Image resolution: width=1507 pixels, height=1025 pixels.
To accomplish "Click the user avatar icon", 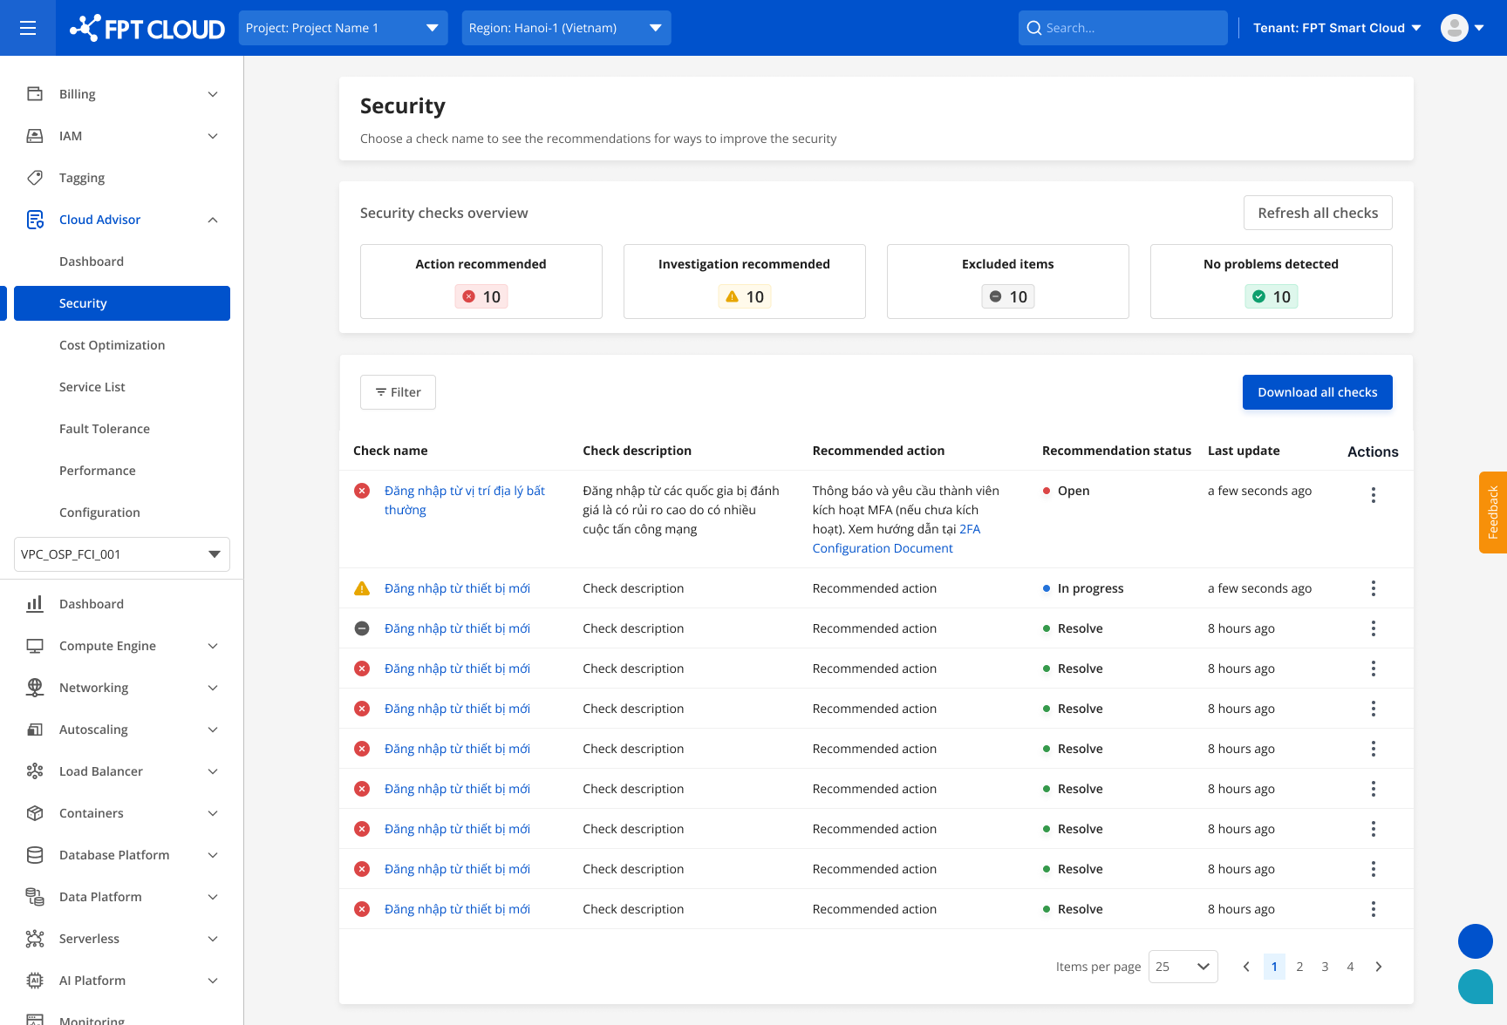I will tap(1455, 28).
